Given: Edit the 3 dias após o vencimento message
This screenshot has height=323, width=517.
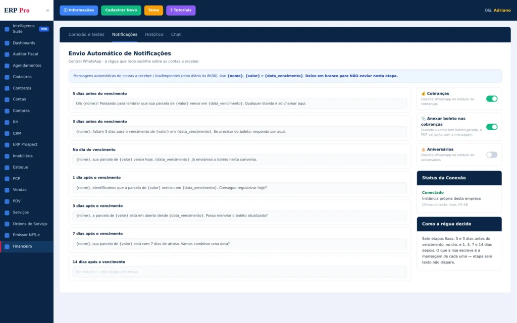Looking at the screenshot, I should coord(239,216).
